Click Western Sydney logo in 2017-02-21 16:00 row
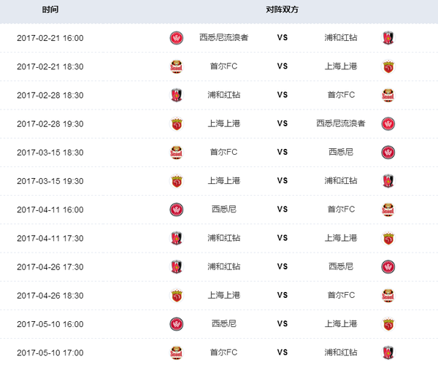This screenshot has width=438, height=365. [175, 38]
